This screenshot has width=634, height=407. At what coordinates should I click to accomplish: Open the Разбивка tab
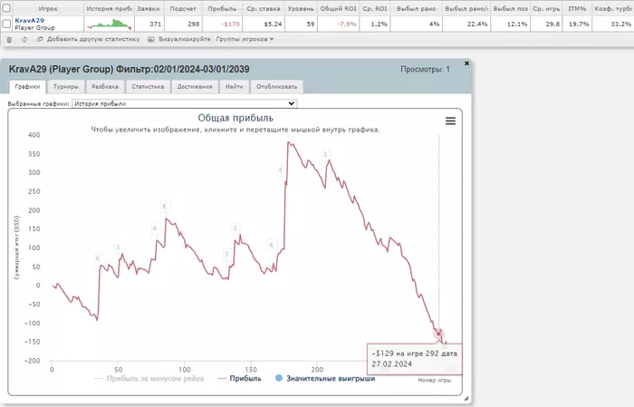pyautogui.click(x=105, y=87)
